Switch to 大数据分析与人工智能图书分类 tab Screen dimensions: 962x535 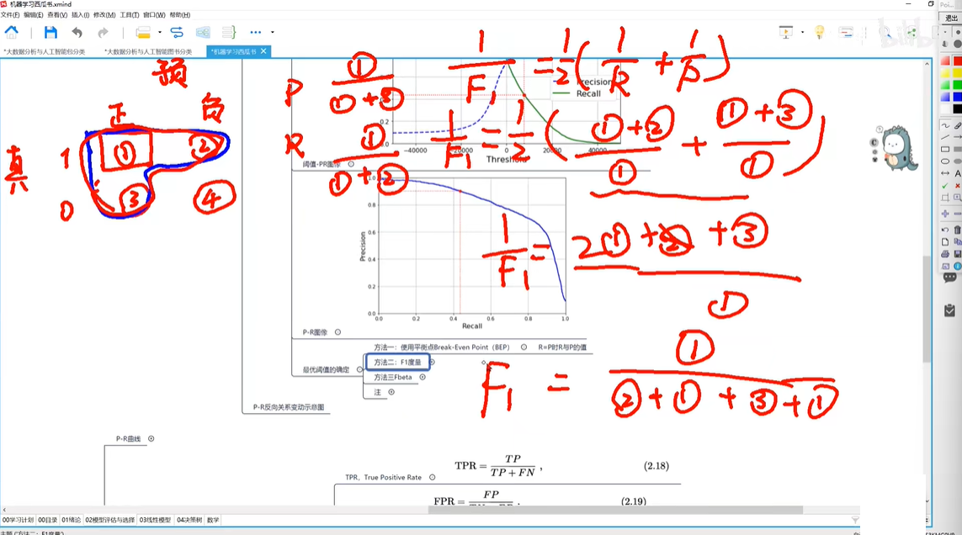click(x=148, y=51)
